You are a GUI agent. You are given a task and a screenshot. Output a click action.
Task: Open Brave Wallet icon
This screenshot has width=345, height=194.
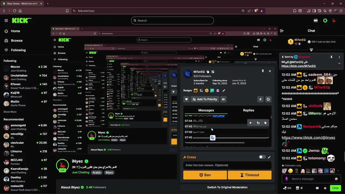(x=320, y=11)
